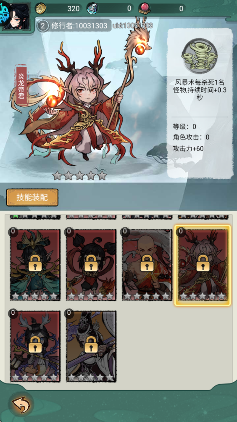Select the locked green-robed horned character card
The height and width of the screenshot is (422, 237).
(35, 264)
